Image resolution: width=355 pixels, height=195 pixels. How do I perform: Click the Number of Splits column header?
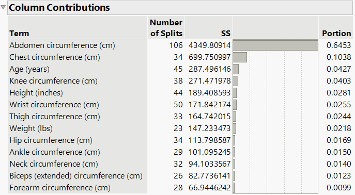[166, 28]
